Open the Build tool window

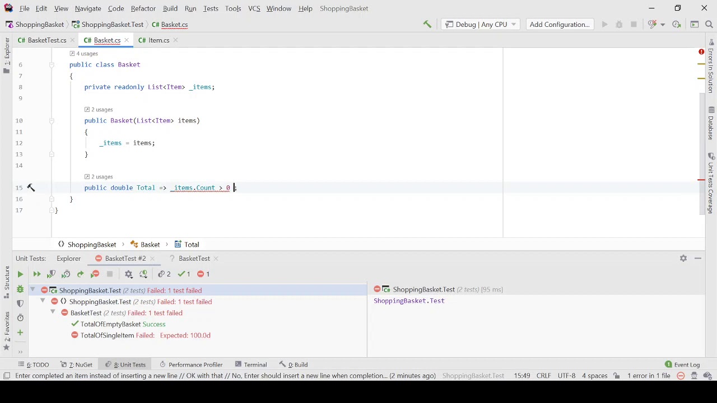click(x=294, y=365)
